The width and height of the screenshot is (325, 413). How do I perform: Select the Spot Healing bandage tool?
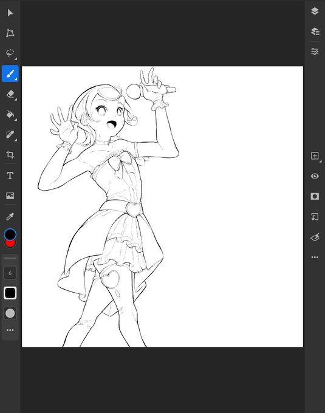click(10, 135)
